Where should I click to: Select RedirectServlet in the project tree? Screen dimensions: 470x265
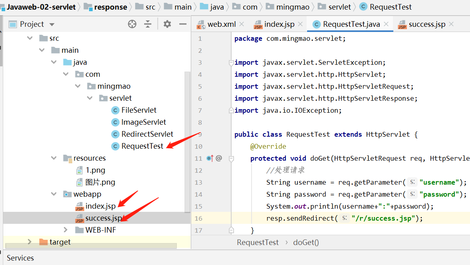click(147, 134)
